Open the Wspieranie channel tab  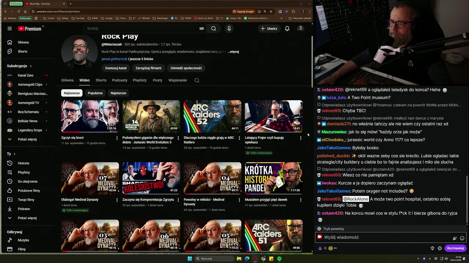click(178, 80)
